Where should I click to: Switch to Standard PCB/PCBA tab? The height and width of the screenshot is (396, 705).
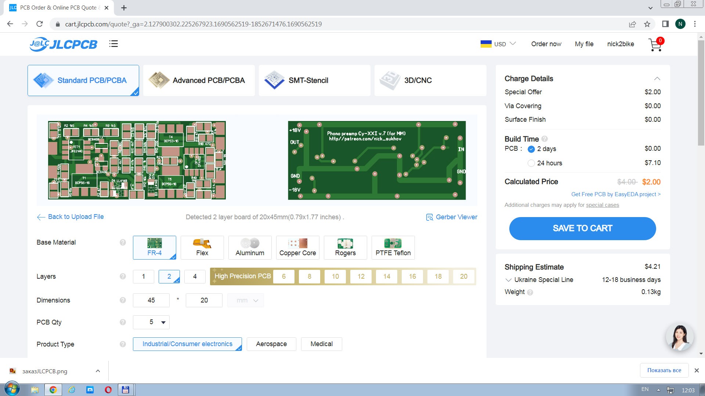83,81
